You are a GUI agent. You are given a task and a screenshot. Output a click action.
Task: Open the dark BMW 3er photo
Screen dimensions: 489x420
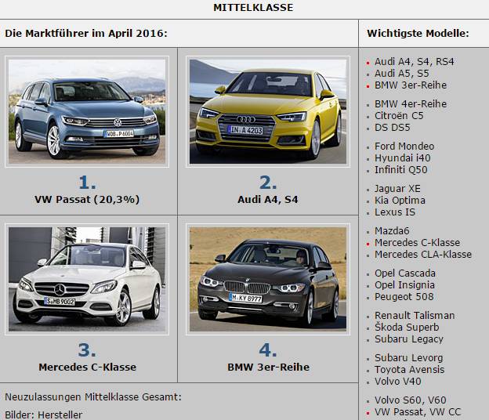click(x=268, y=279)
